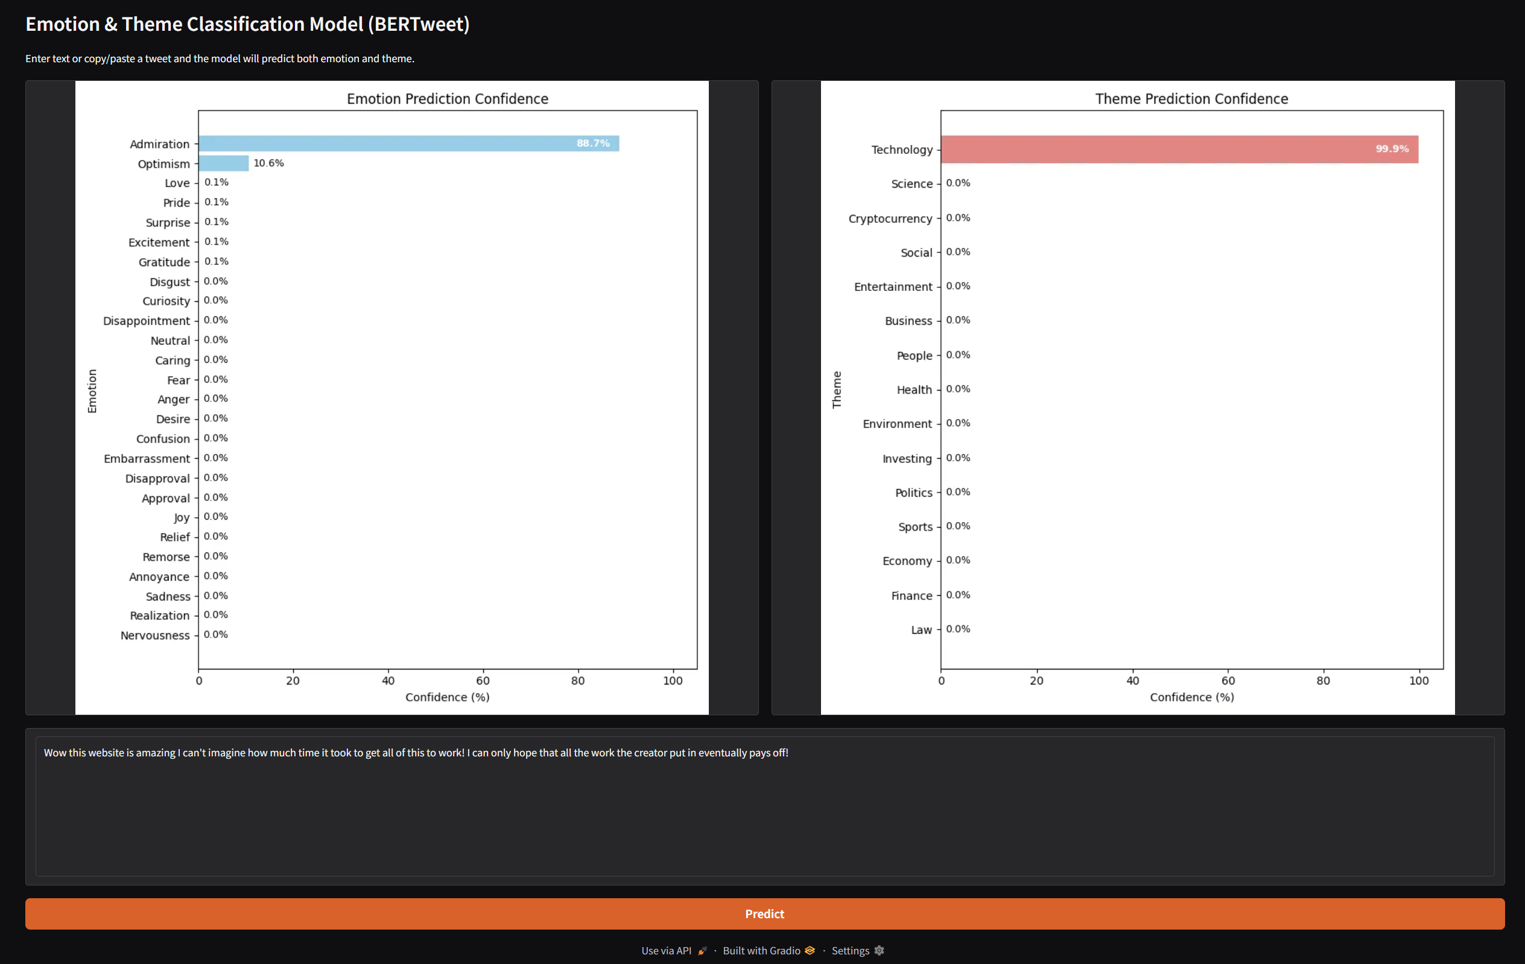Open the Settings gear icon
This screenshot has width=1525, height=964.
879,951
